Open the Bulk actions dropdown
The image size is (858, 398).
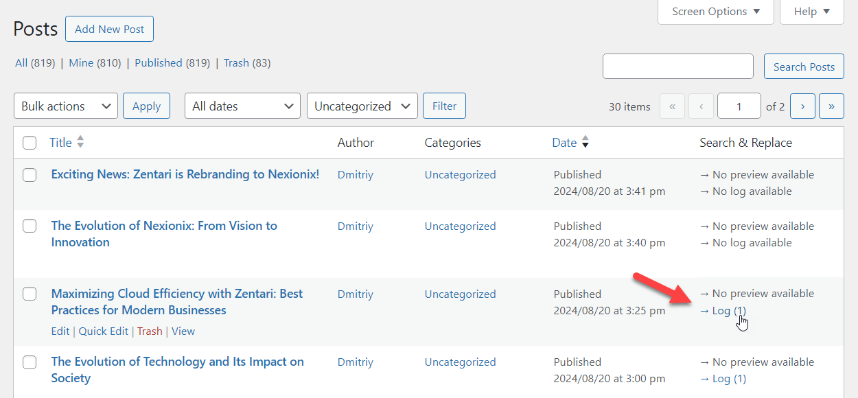point(66,106)
